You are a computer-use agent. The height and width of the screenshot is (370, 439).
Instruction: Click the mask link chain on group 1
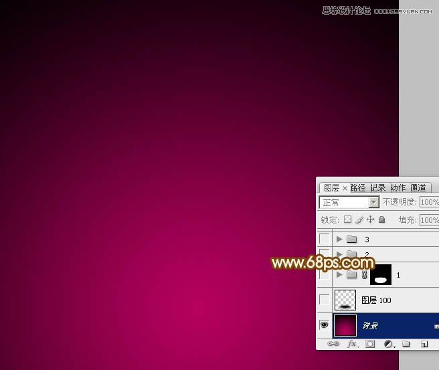[364, 275]
